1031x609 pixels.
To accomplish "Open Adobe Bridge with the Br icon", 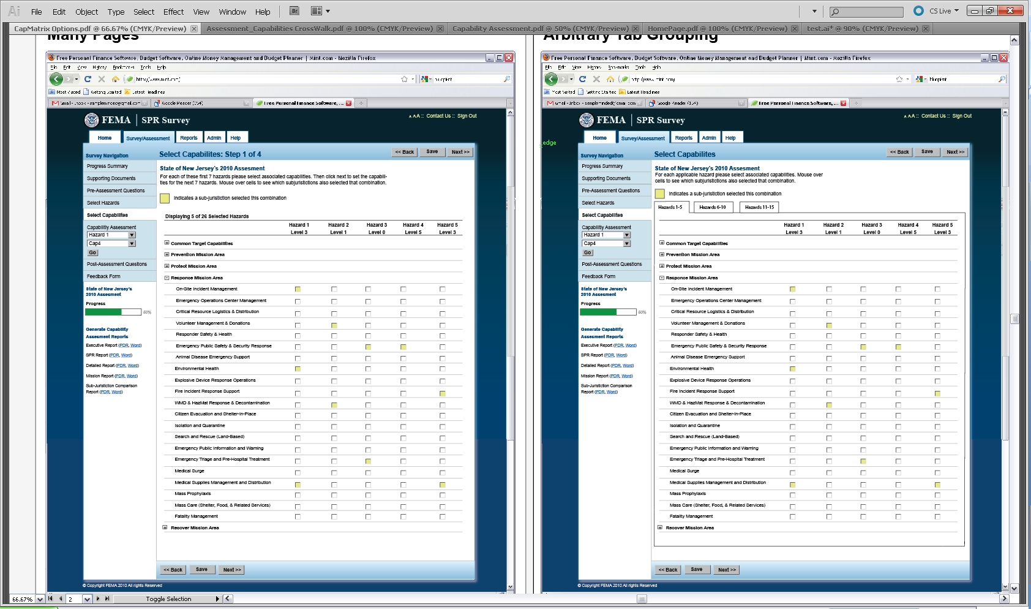I will point(294,11).
